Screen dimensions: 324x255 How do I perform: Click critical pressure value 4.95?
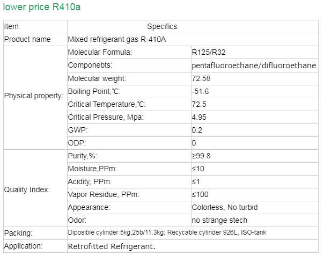coord(199,117)
